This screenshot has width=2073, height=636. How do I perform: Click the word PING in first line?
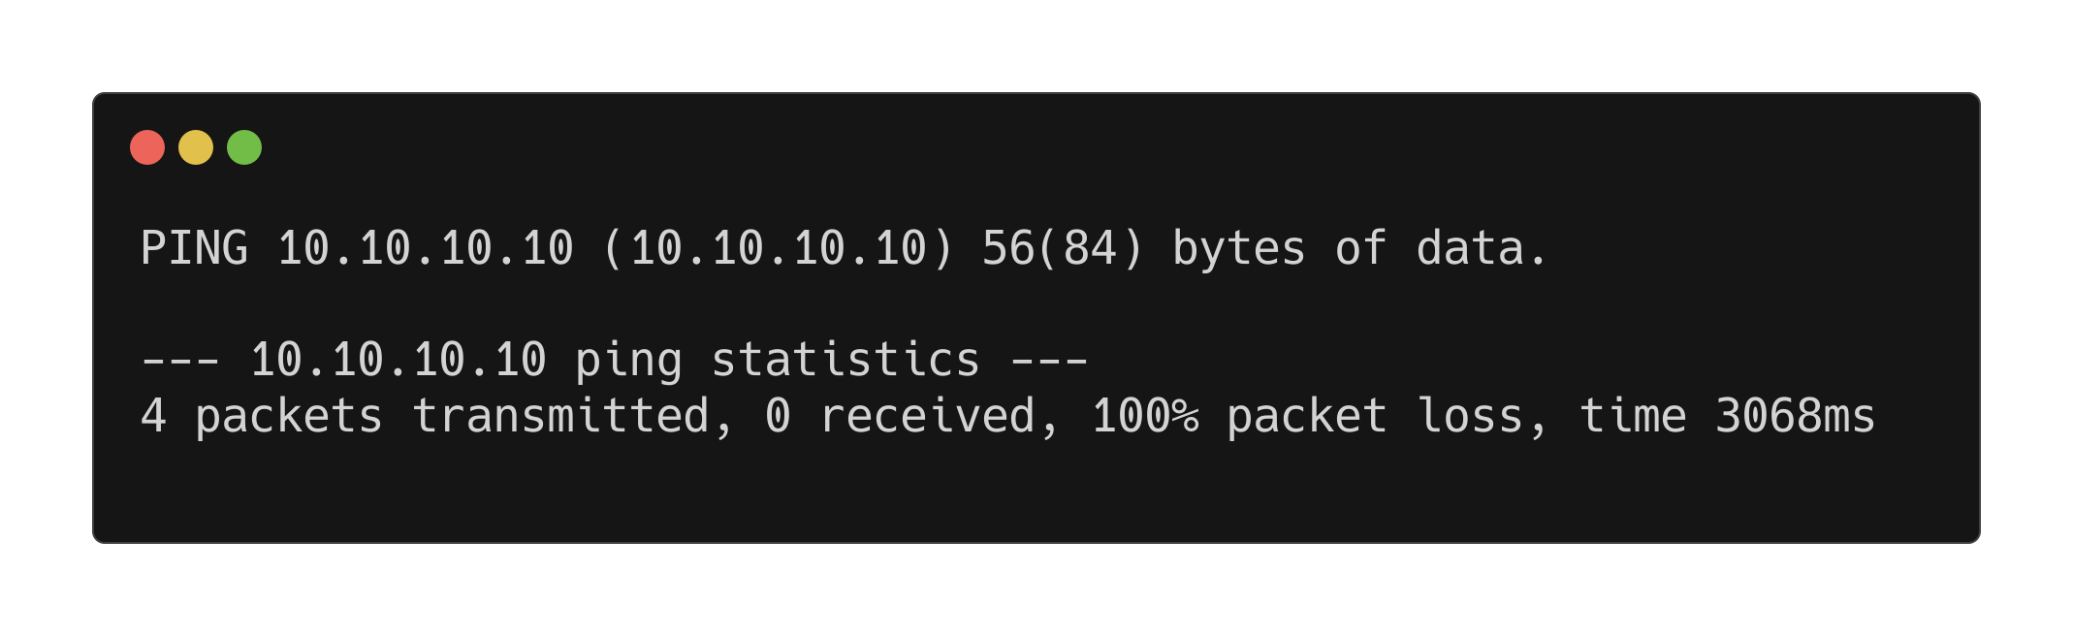coord(194,248)
